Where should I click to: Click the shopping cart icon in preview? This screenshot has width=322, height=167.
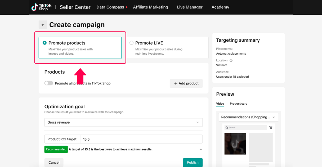271,127
